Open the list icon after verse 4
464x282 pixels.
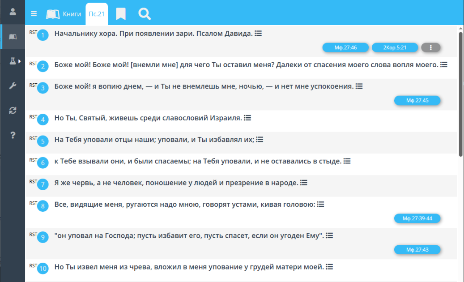[248, 118]
